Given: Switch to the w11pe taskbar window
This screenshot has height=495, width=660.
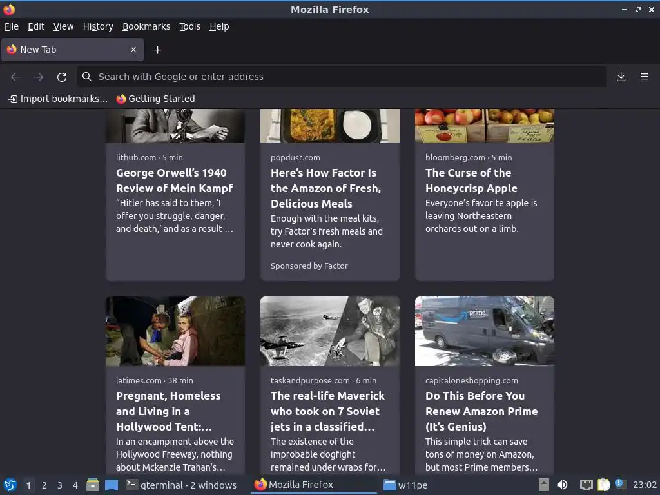Looking at the screenshot, I should pos(406,485).
